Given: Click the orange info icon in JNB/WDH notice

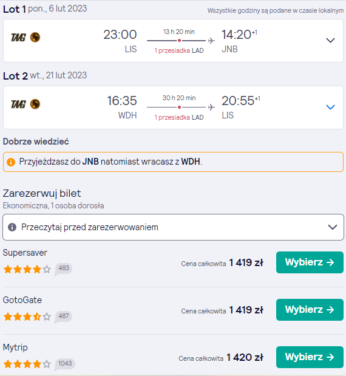Looking at the screenshot, I should pos(11,162).
